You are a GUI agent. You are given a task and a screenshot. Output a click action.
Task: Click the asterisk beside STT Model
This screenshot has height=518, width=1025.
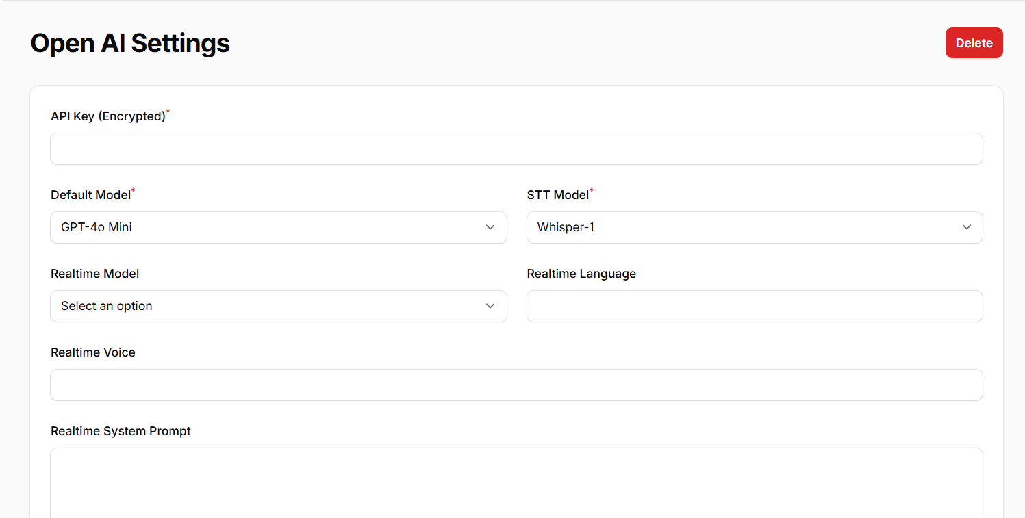pyautogui.click(x=592, y=190)
